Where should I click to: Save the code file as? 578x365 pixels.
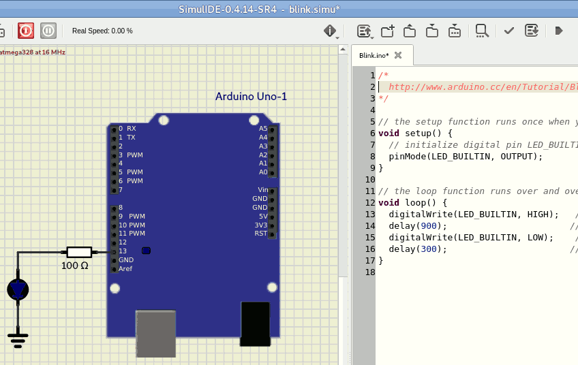pyautogui.click(x=455, y=31)
